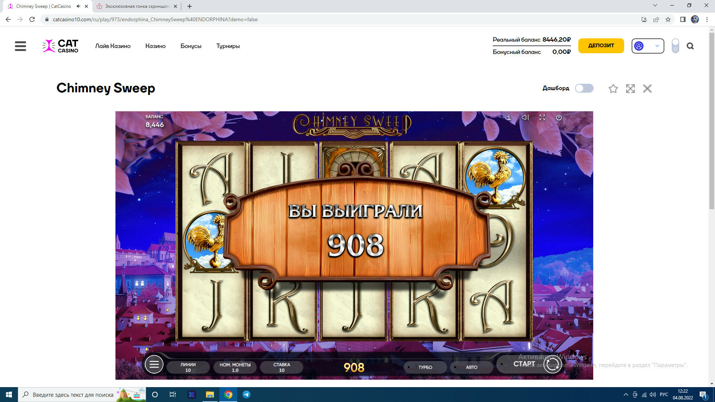The image size is (715, 402).
Task: Toggle the Дашборд switch
Action: point(584,88)
